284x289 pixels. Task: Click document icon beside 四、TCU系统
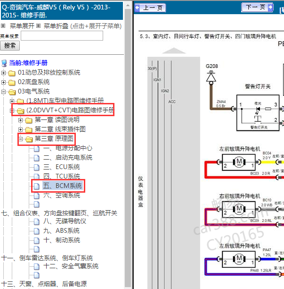pos(37,177)
